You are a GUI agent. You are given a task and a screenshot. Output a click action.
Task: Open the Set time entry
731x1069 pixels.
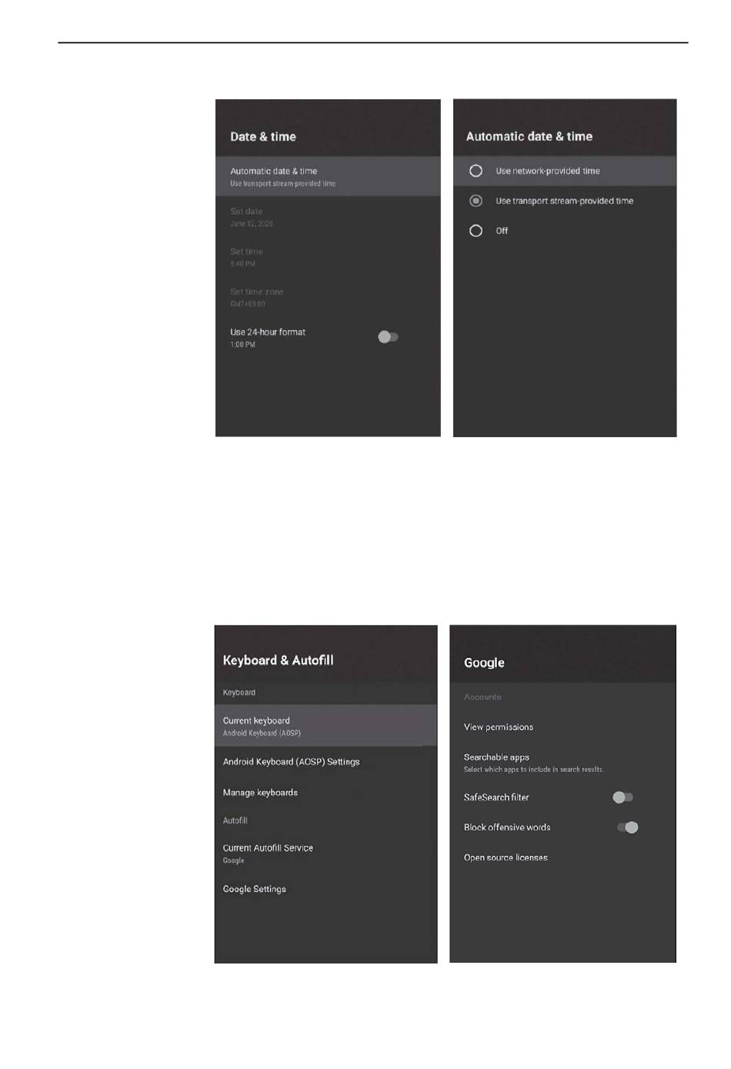[x=328, y=257]
